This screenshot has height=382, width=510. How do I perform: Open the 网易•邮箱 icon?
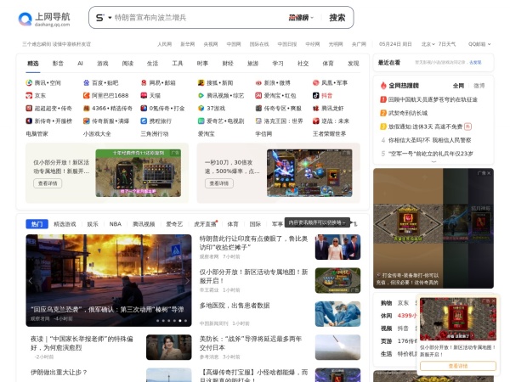click(x=144, y=83)
